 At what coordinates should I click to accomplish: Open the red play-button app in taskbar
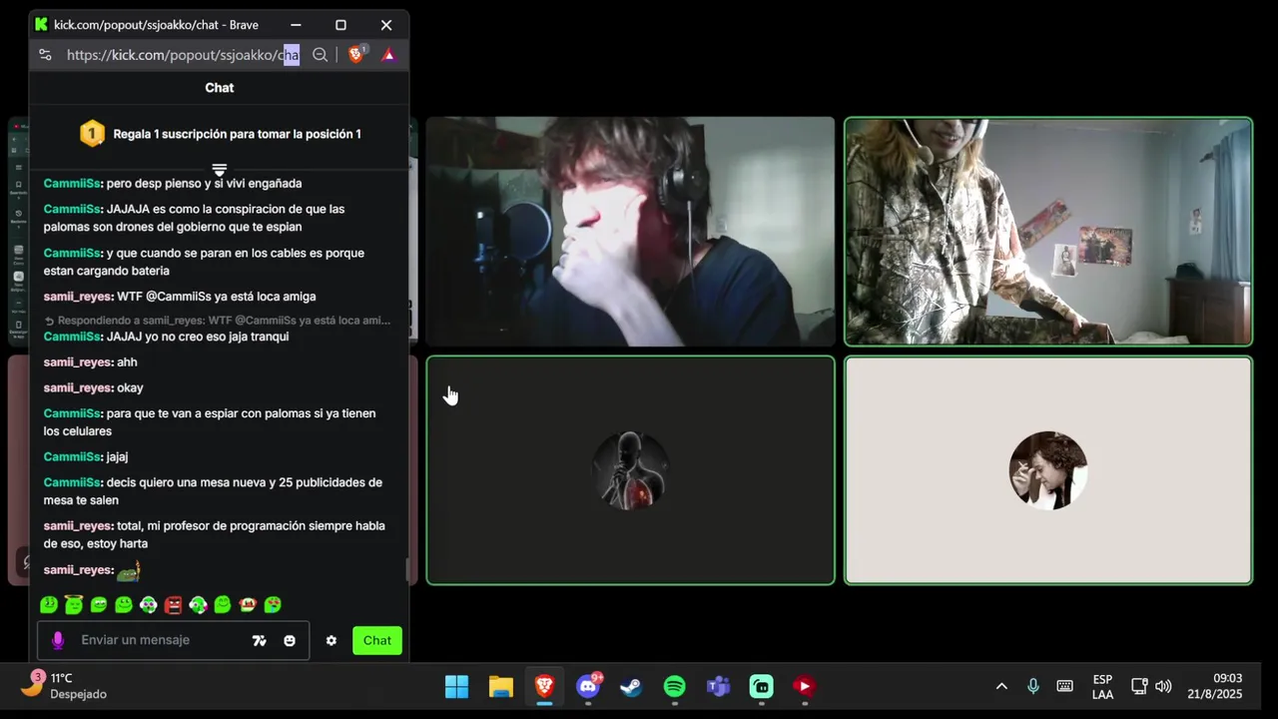(805, 687)
